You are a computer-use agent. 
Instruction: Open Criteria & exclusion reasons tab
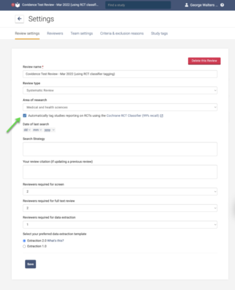122,34
